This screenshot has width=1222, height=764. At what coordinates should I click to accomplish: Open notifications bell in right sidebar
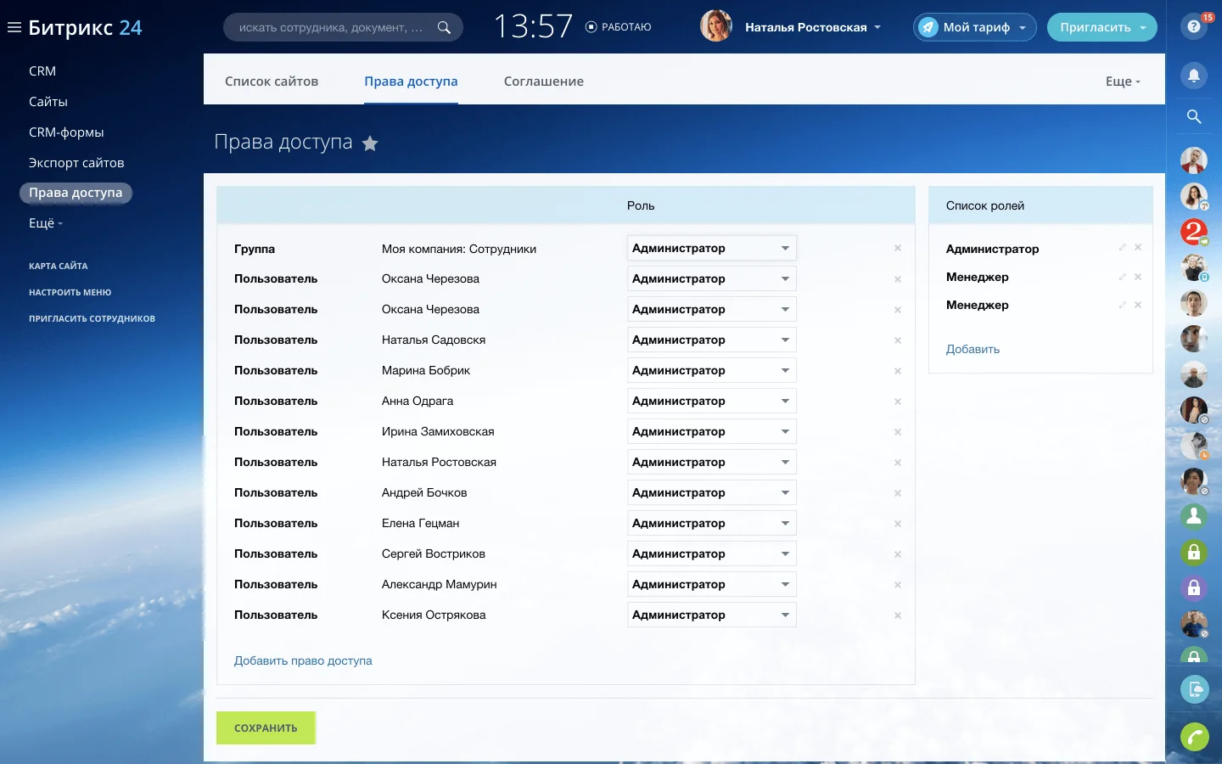click(x=1194, y=76)
